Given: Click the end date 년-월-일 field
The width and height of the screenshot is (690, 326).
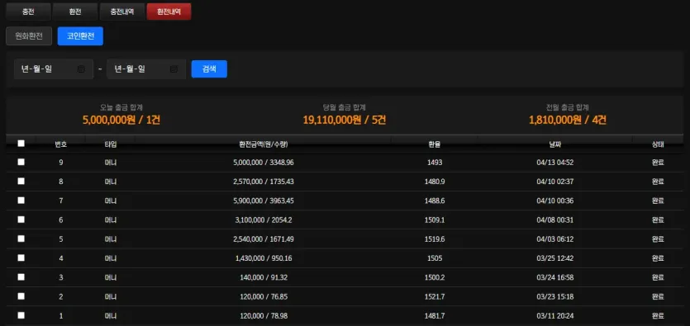Looking at the screenshot, I should click(x=146, y=69).
